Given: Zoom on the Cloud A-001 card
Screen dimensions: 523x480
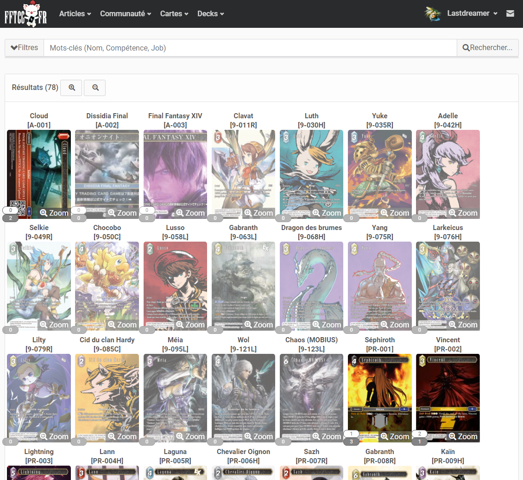Looking at the screenshot, I should click(54, 213).
